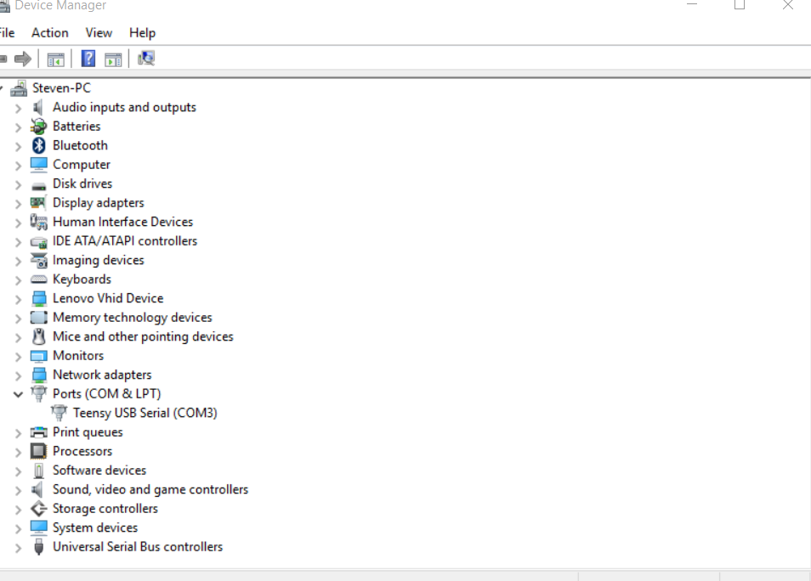Click the Teensy USB Serial port icon

(x=59, y=413)
